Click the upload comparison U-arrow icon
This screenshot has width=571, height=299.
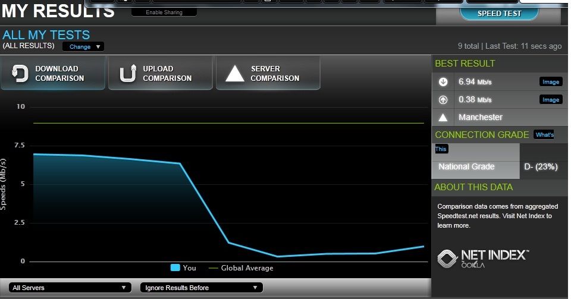(x=128, y=73)
